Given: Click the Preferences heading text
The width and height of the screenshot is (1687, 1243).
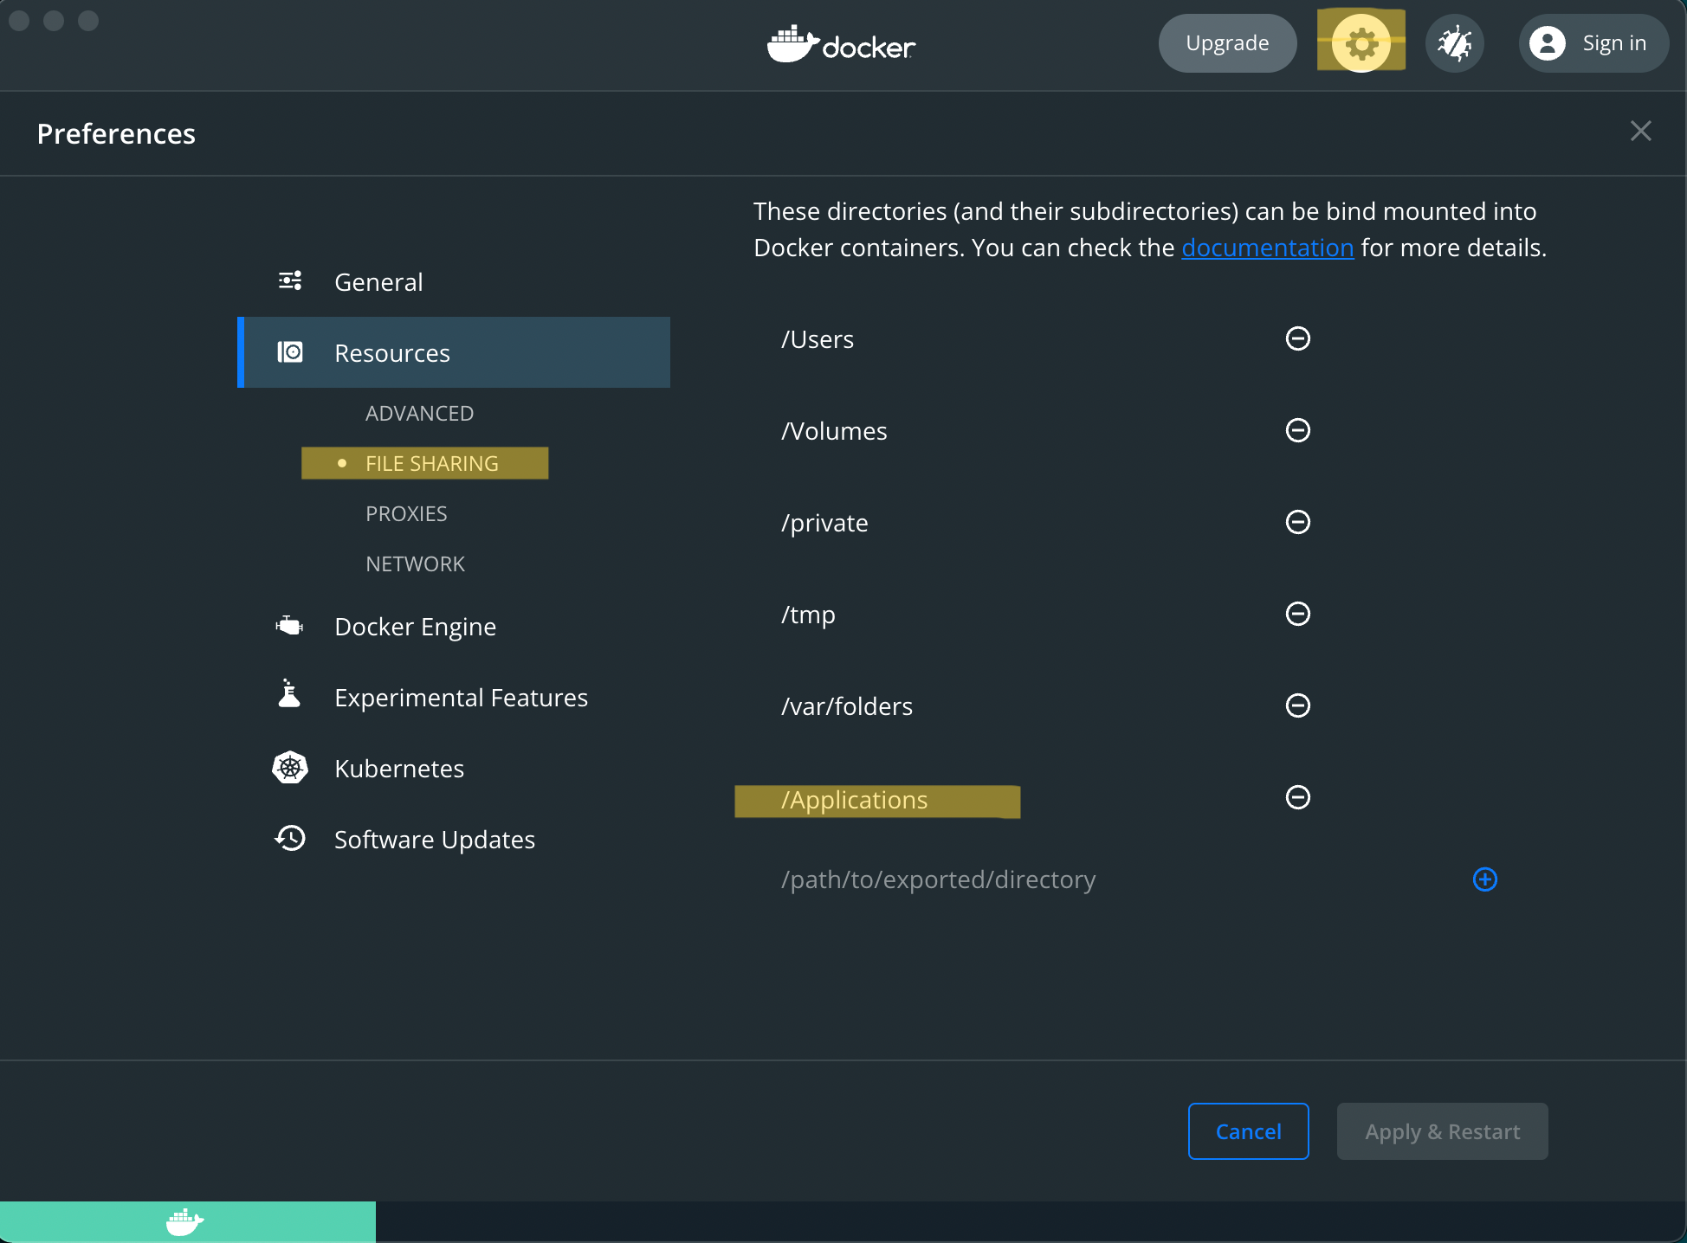Looking at the screenshot, I should (116, 134).
